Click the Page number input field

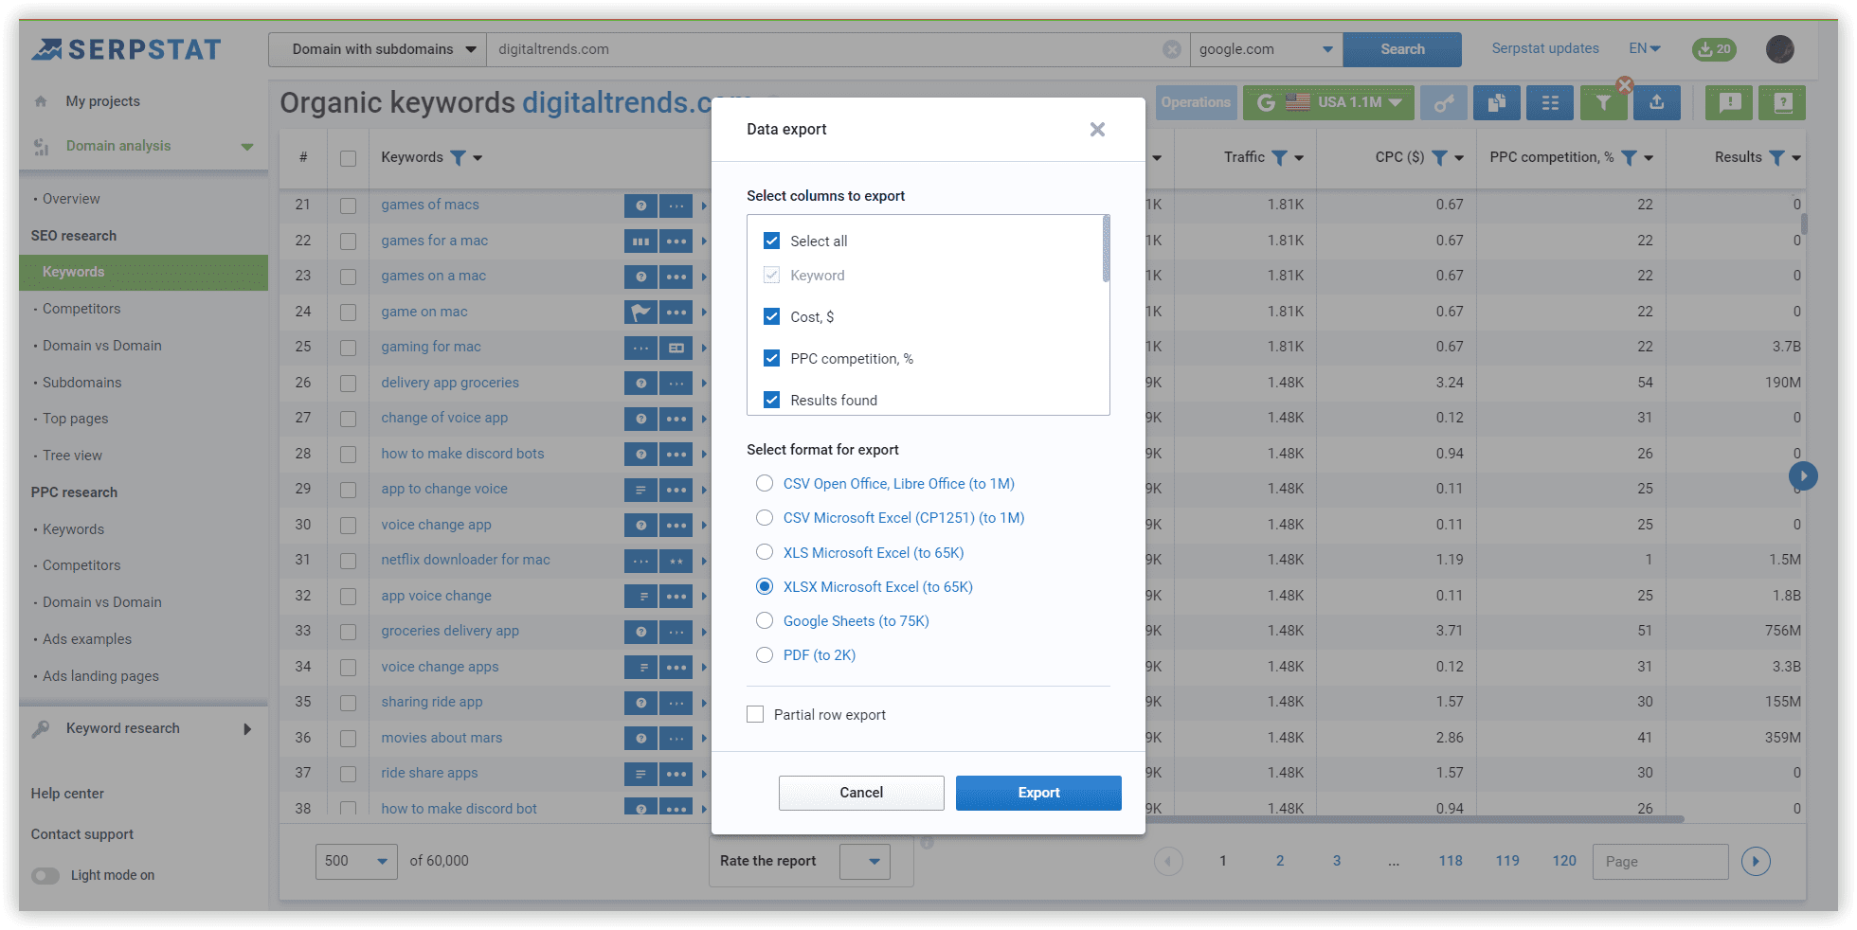coord(1660,861)
